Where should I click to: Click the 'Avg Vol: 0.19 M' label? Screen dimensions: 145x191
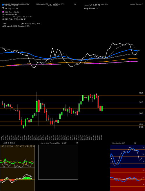(92, 5)
